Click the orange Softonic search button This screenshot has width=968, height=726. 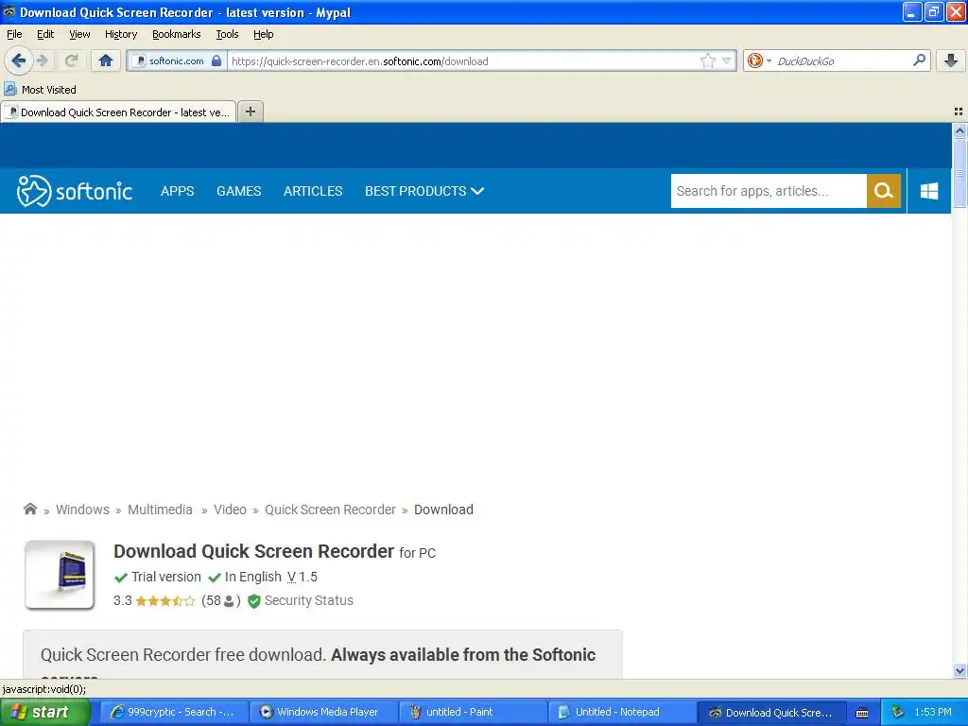point(884,191)
